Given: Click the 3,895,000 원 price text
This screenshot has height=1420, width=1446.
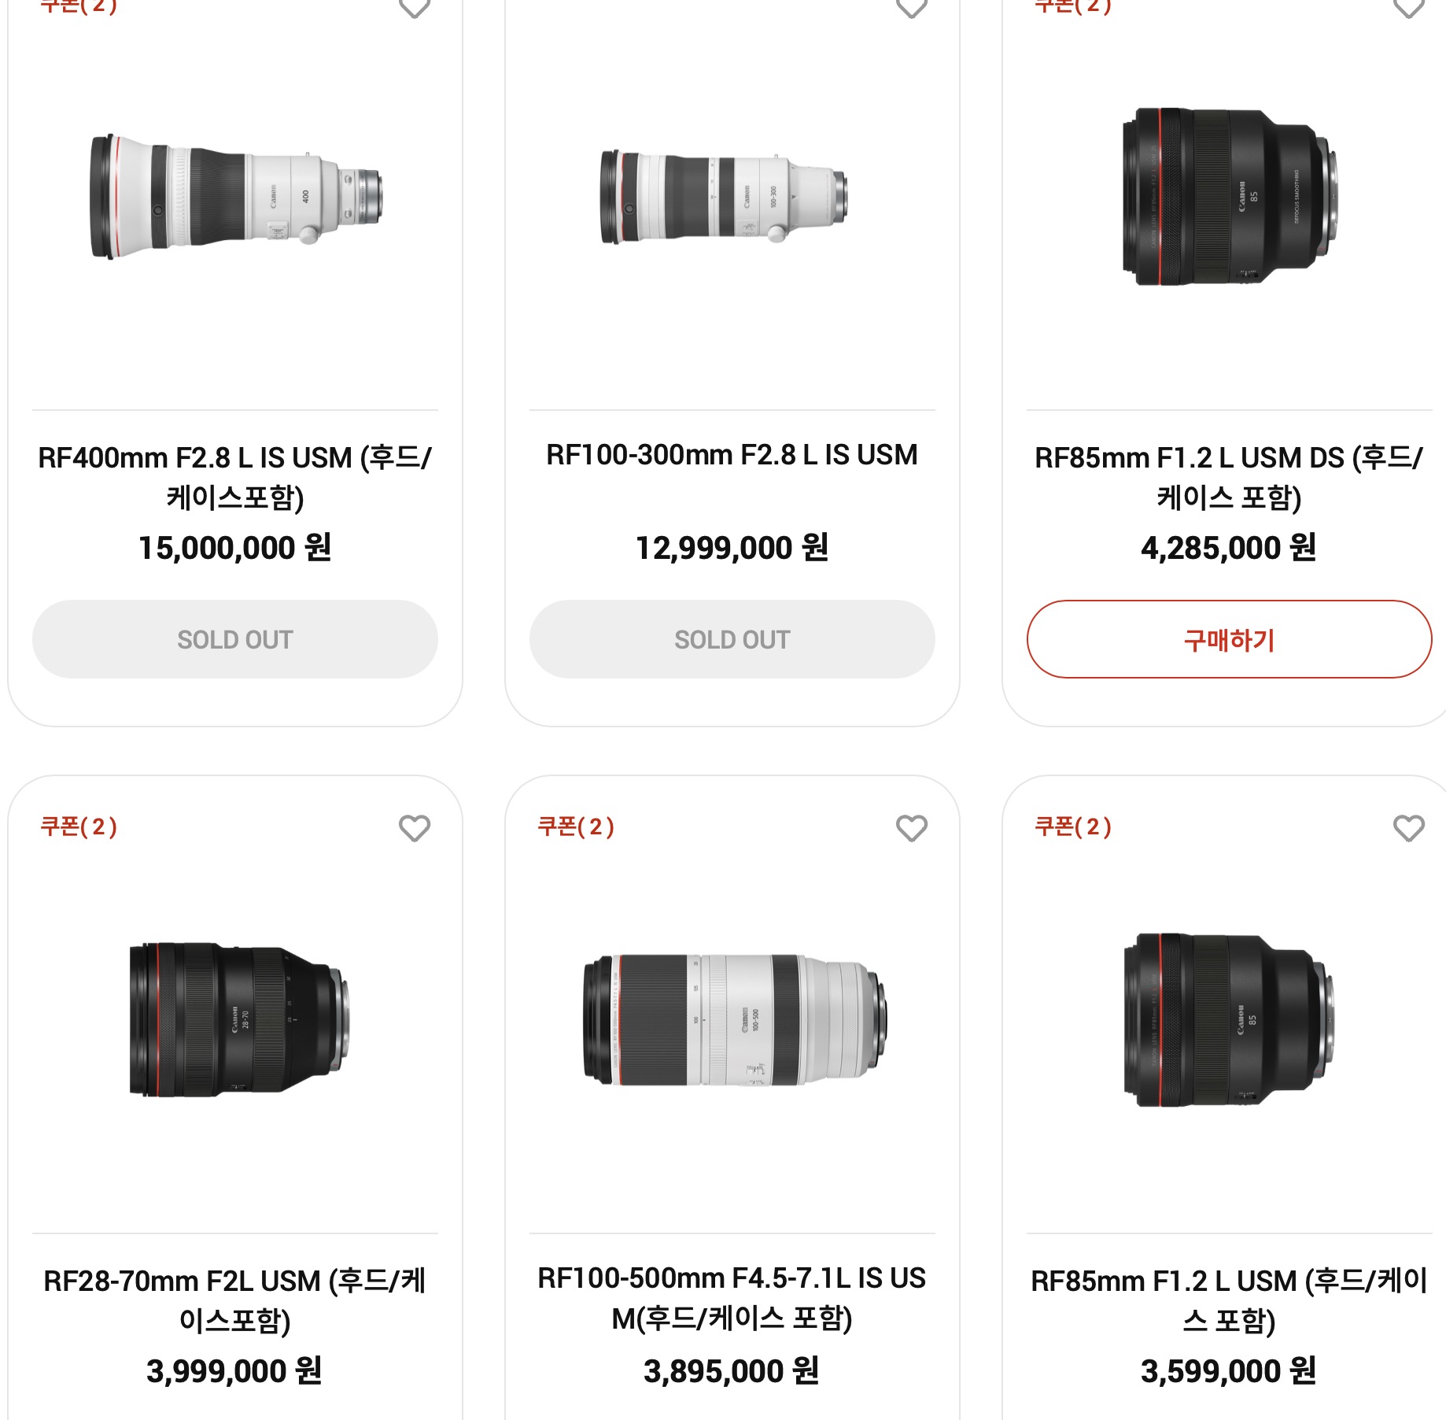Looking at the screenshot, I should [x=732, y=1371].
